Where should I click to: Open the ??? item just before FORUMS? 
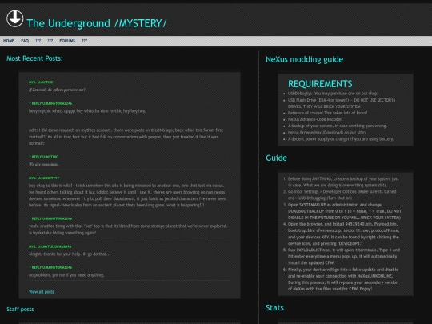(50, 41)
